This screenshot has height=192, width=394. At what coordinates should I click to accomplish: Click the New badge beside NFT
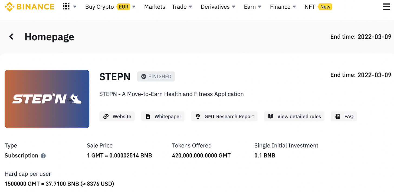[325, 7]
